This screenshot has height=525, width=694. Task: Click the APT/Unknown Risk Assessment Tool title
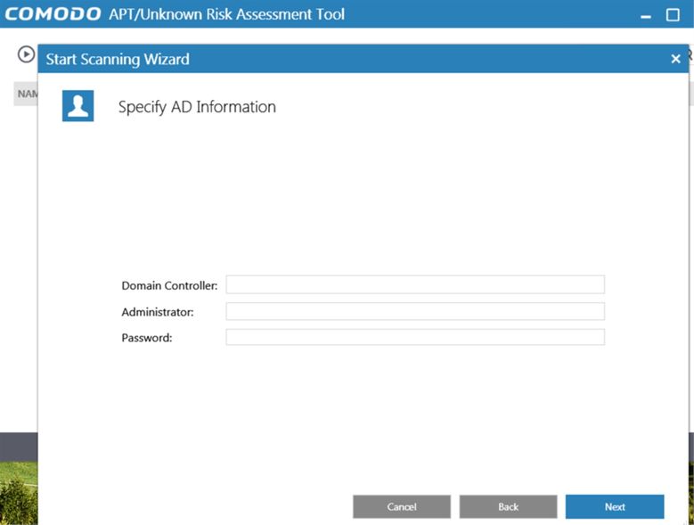click(x=226, y=14)
